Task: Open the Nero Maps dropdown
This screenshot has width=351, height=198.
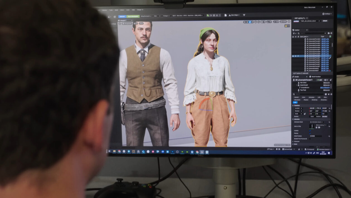Action: click(235, 15)
